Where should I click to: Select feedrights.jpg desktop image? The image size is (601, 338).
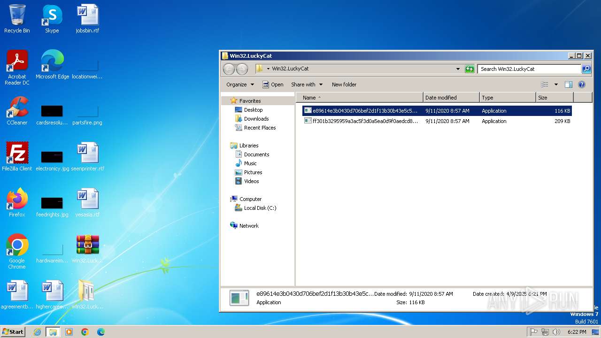(x=52, y=206)
